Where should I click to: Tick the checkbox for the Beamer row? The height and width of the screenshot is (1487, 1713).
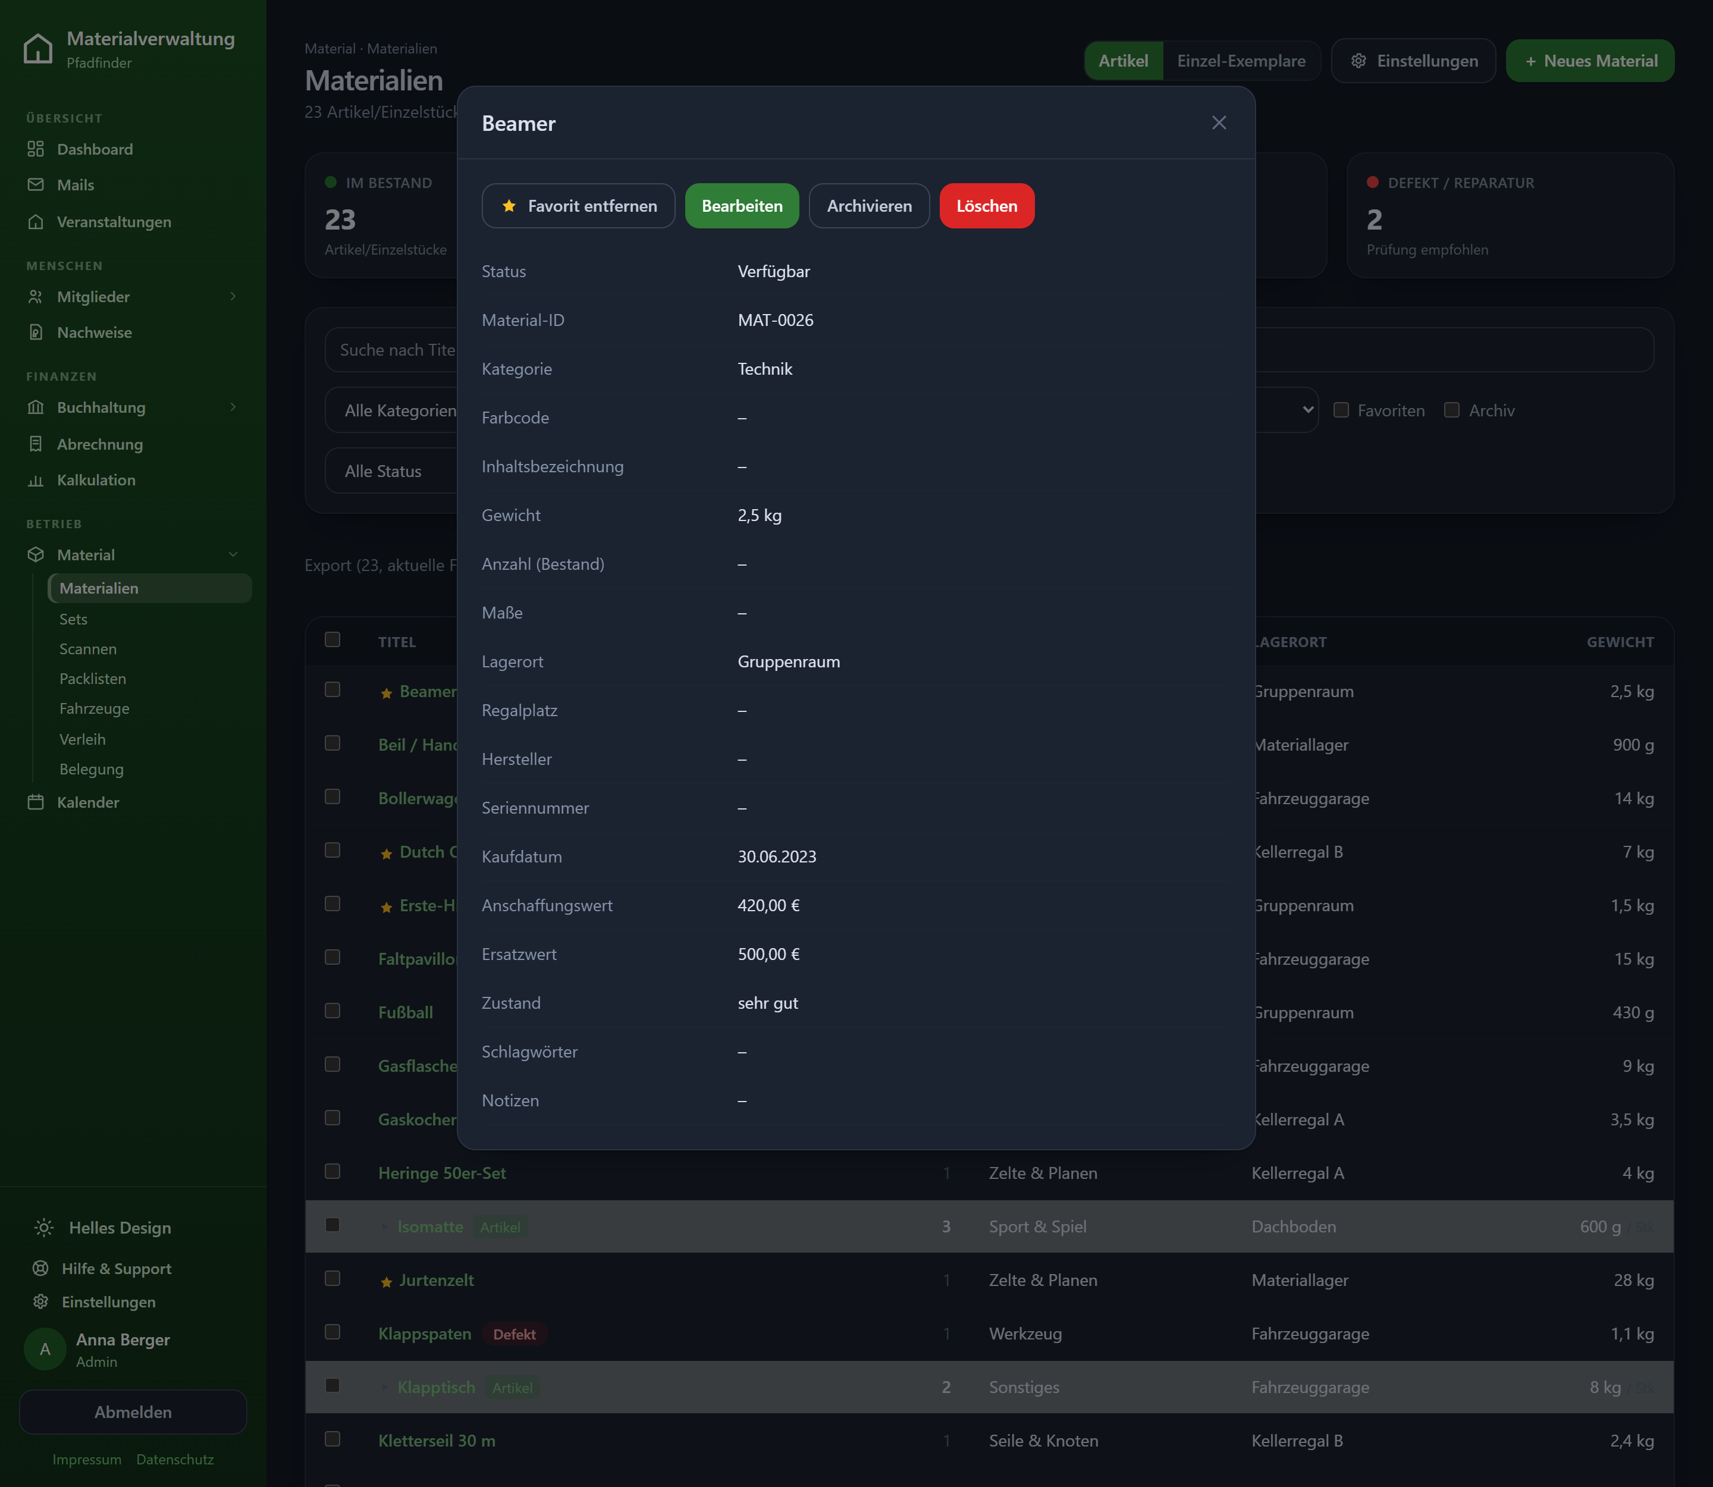point(333,689)
